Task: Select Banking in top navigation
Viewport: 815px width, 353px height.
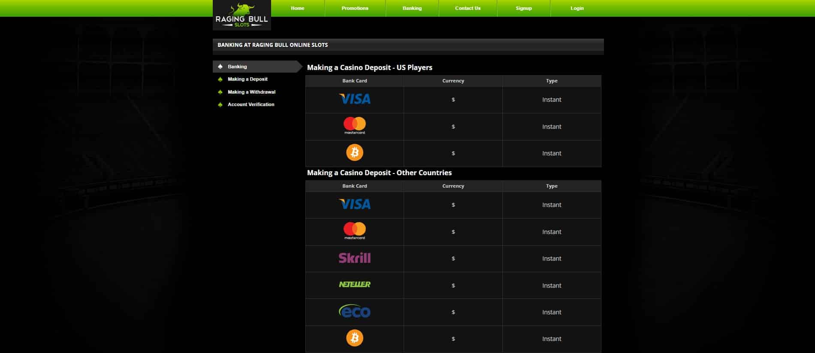Action: (x=412, y=8)
